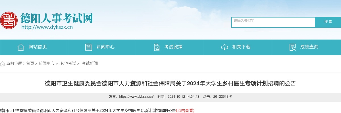This screenshot has height=113, width=341.
Task: Select 成绩查询 in the navigation bar
Action: (x=306, y=47)
